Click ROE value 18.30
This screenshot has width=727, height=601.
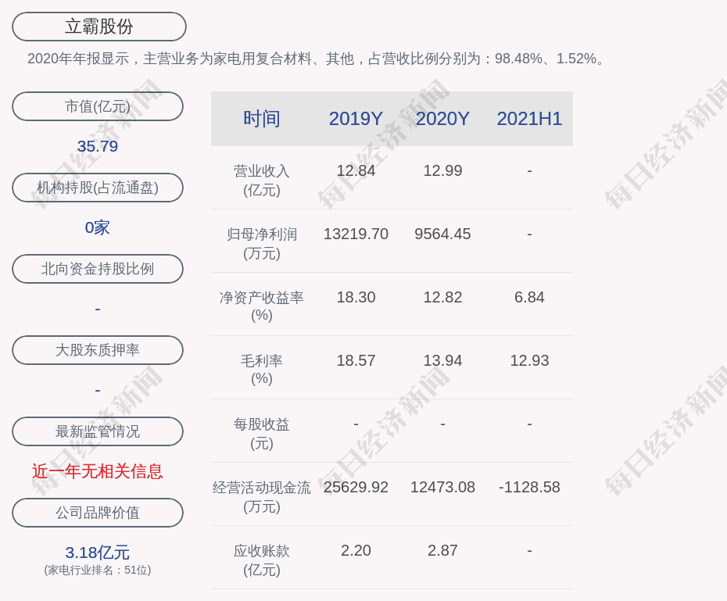pyautogui.click(x=356, y=297)
